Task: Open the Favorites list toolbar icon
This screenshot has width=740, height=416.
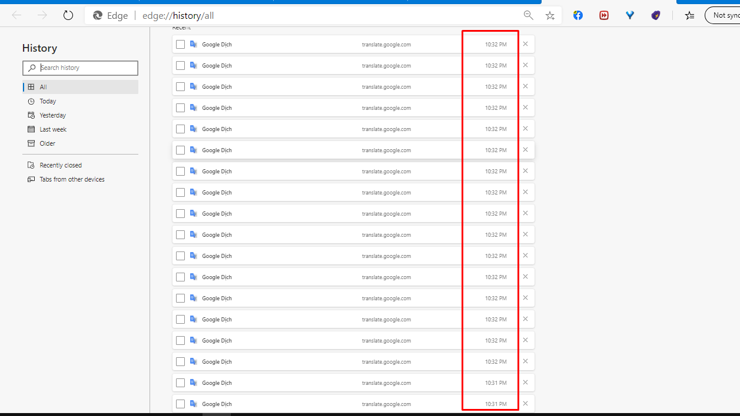Action: click(690, 15)
